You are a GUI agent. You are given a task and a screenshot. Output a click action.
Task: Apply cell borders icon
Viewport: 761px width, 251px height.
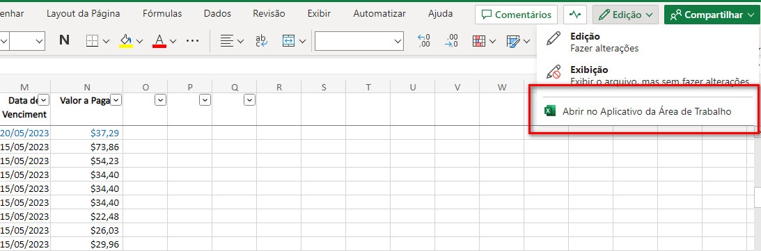(92, 41)
